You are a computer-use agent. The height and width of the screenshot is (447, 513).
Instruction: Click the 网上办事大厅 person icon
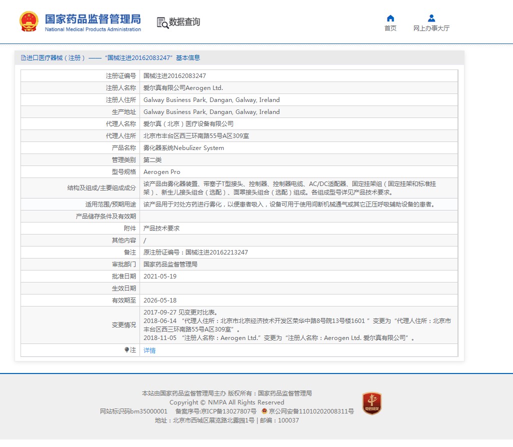pos(431,18)
